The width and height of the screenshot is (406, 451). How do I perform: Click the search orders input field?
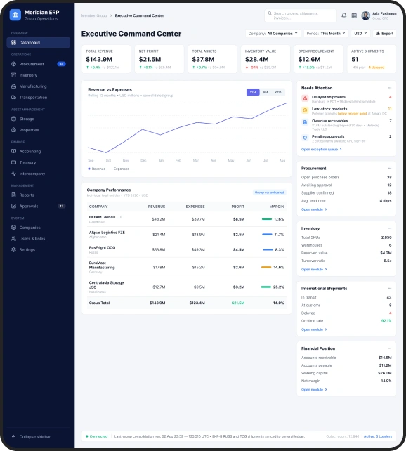301,15
